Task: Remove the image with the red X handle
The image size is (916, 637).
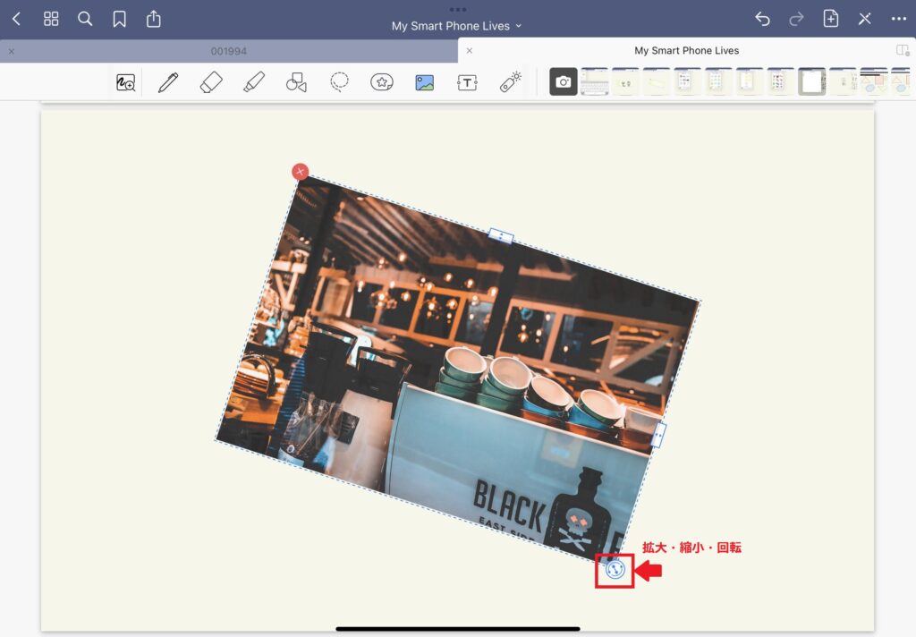Action: [x=301, y=172]
